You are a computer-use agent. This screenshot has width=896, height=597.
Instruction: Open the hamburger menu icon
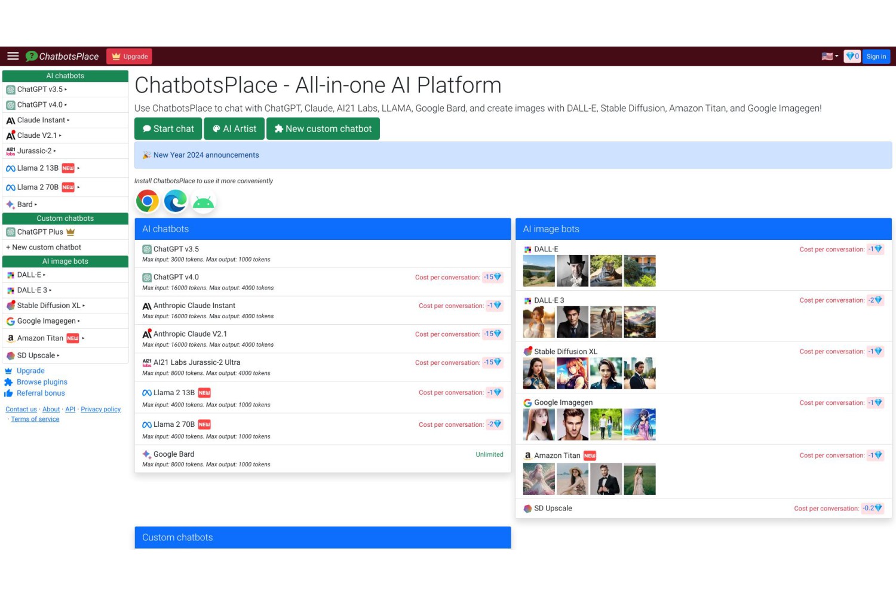point(13,56)
